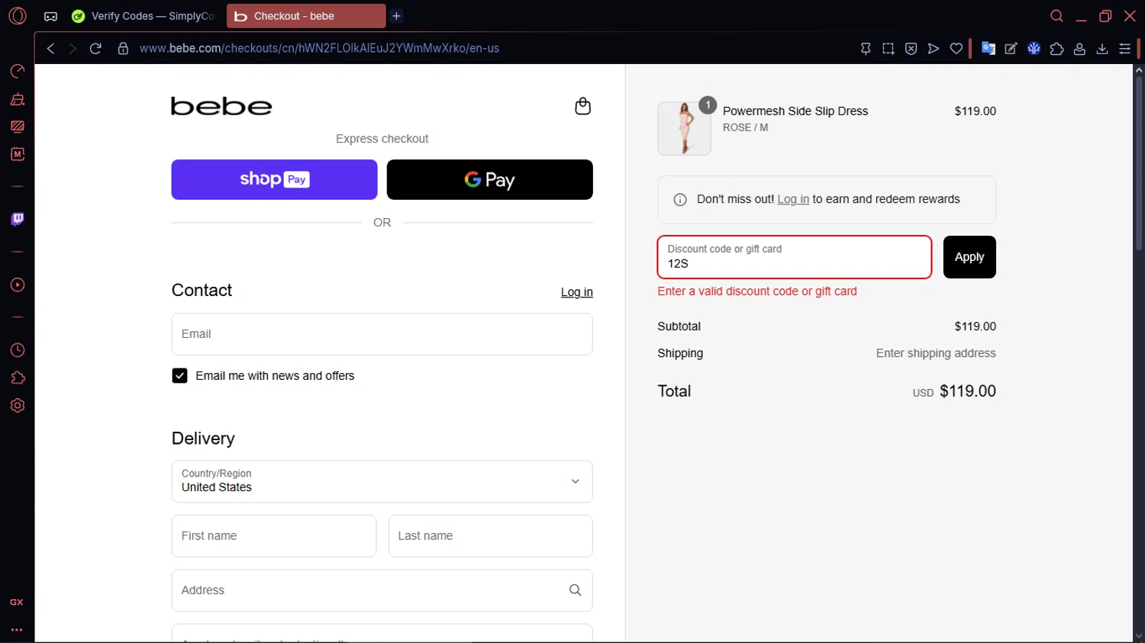Switch to Verify Codes — SimplyCodes tab
1145x643 pixels.
[x=143, y=16]
